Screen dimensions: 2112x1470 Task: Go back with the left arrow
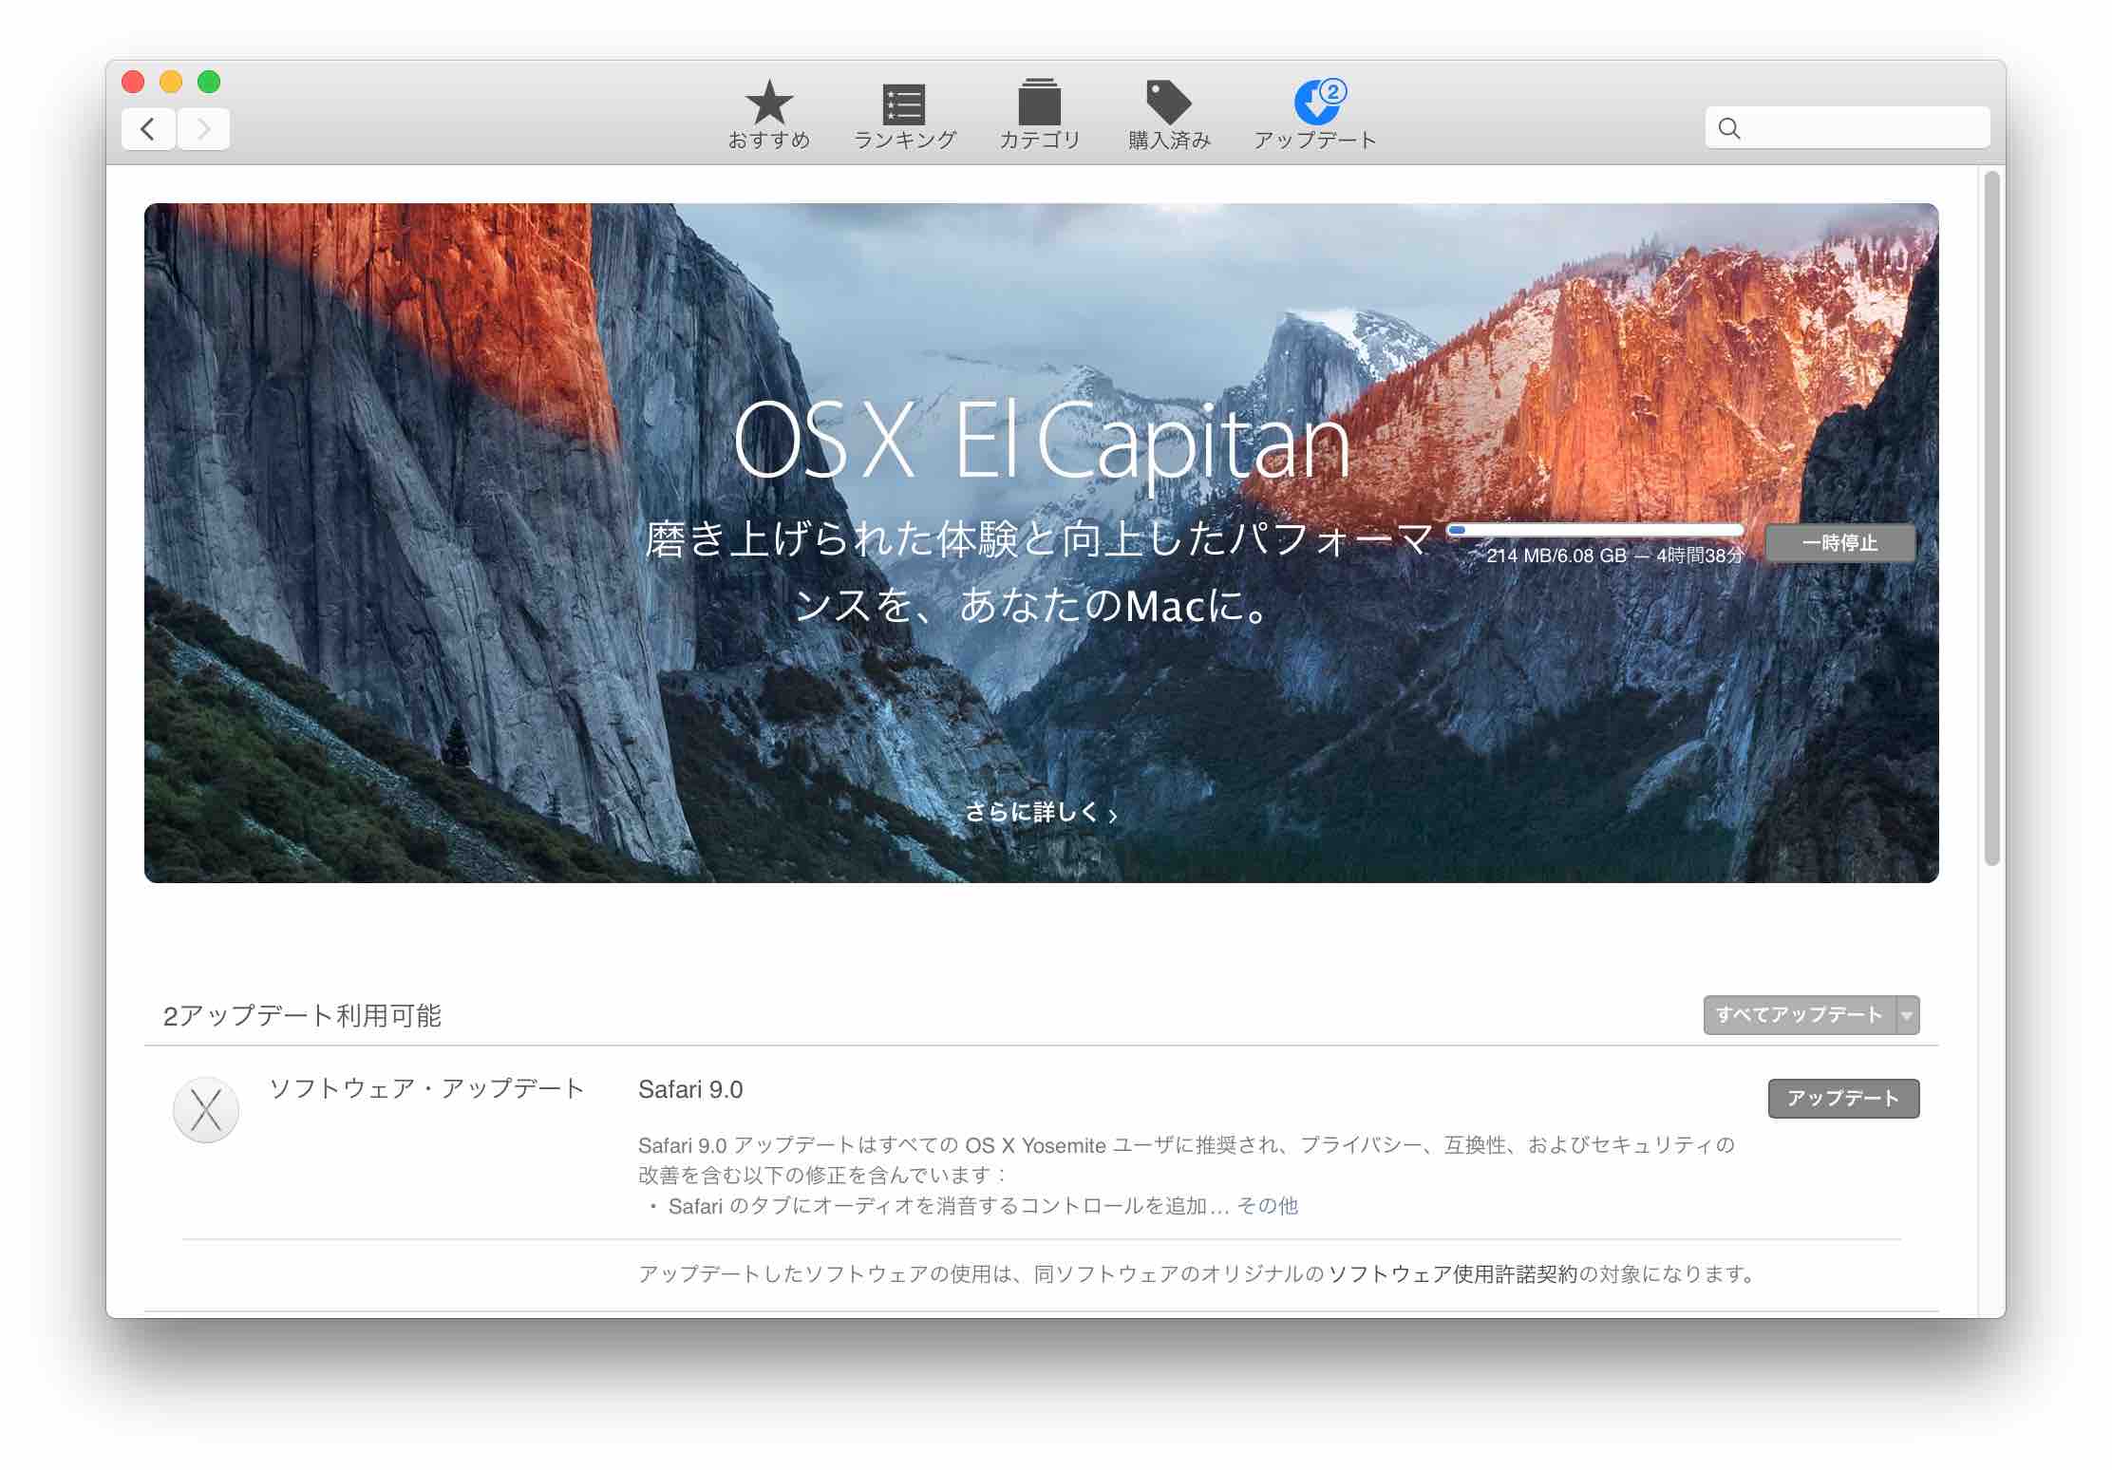[148, 129]
